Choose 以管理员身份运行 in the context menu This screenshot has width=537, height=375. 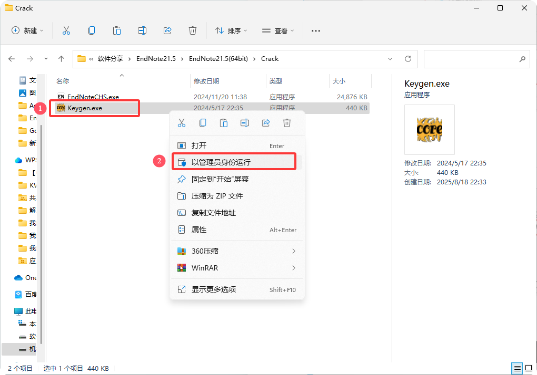tap(237, 162)
